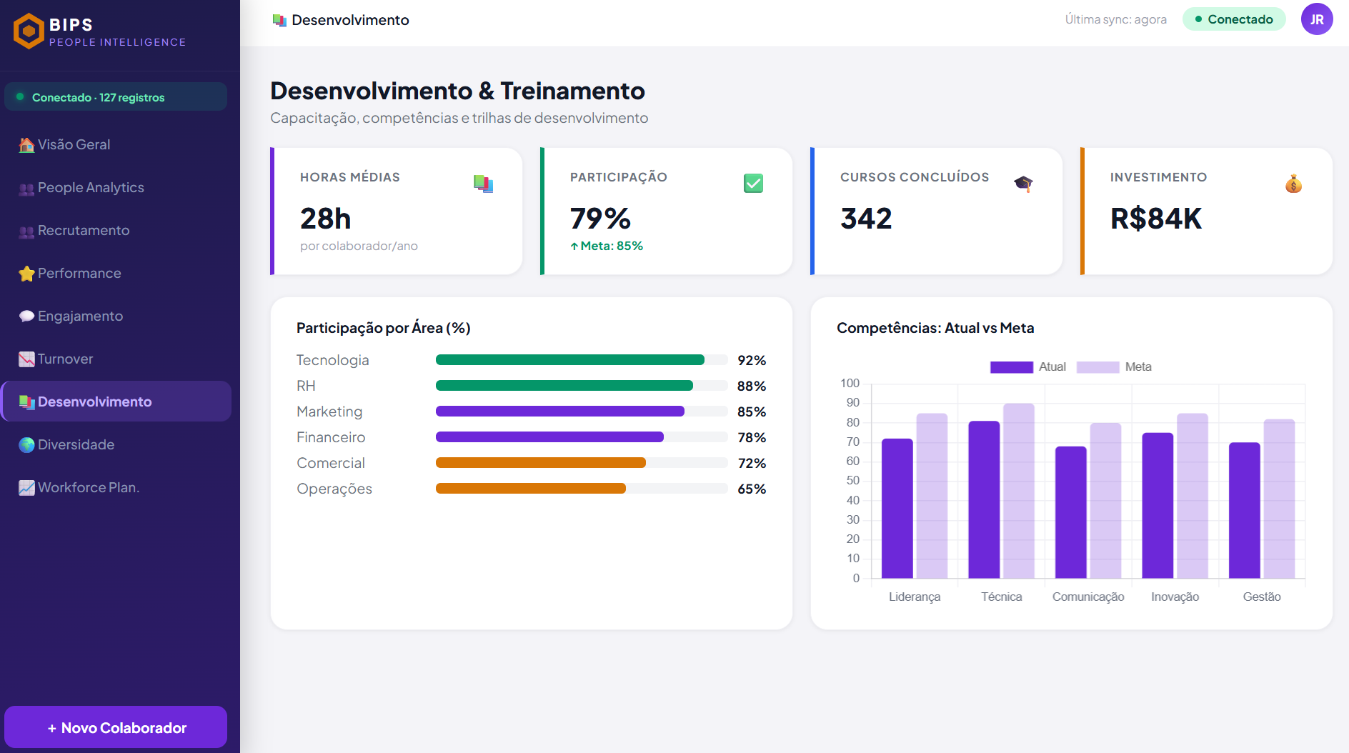Image resolution: width=1349 pixels, height=753 pixels.
Task: Select Performance in the sidebar
Action: 116,273
